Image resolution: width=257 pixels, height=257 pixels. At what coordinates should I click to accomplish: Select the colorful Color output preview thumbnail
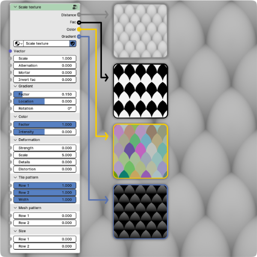pyautogui.click(x=140, y=151)
